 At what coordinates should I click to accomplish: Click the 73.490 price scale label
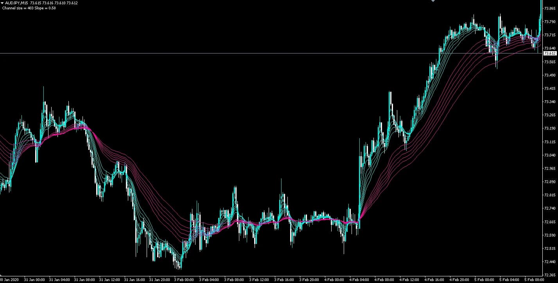[550, 75]
